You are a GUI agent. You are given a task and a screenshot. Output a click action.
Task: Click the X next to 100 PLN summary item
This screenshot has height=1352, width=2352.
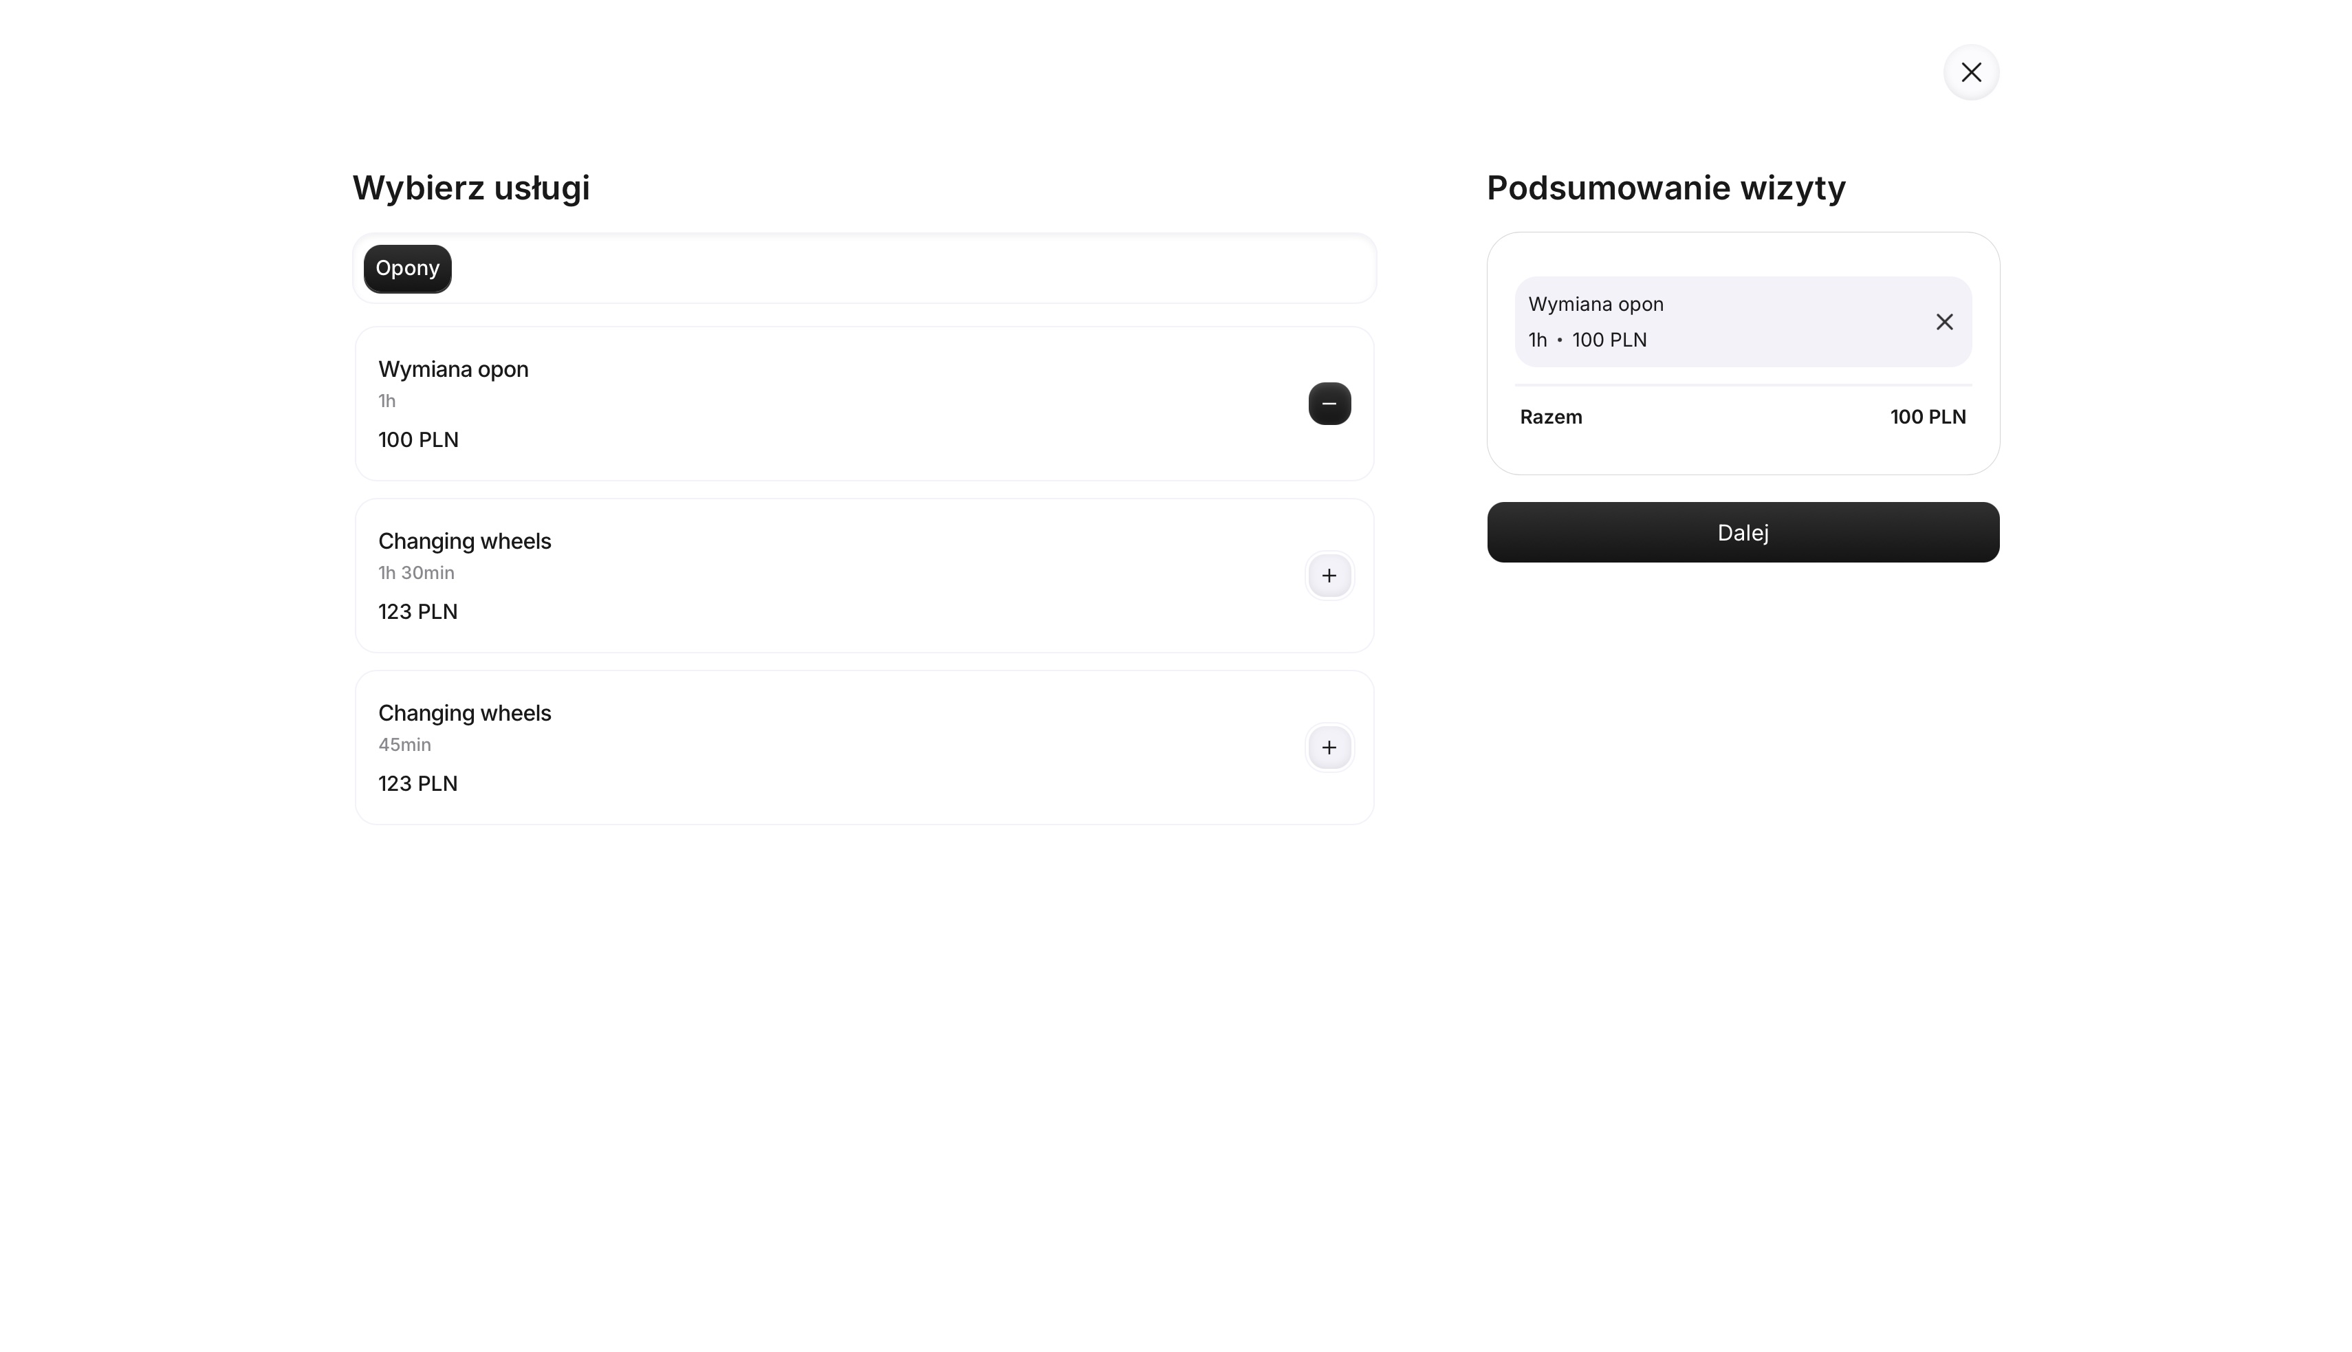[x=1946, y=321]
